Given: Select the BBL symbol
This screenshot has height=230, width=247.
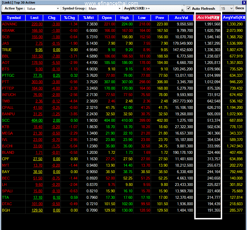Looking at the screenshot, I should pyautogui.click(x=5, y=56).
